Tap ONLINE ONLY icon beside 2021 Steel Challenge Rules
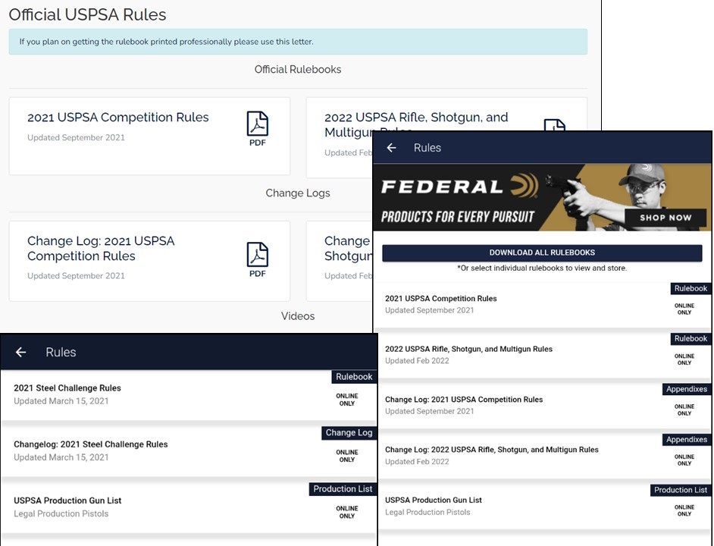 (347, 400)
